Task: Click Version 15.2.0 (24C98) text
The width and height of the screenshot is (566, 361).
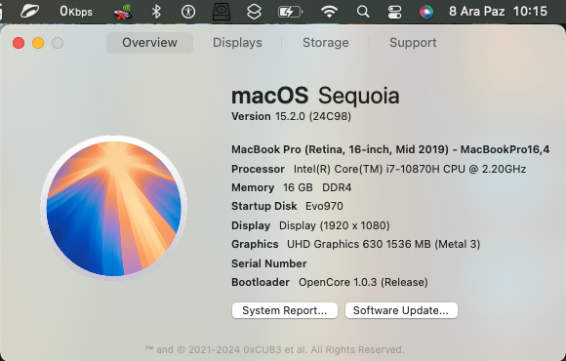Action: [292, 117]
